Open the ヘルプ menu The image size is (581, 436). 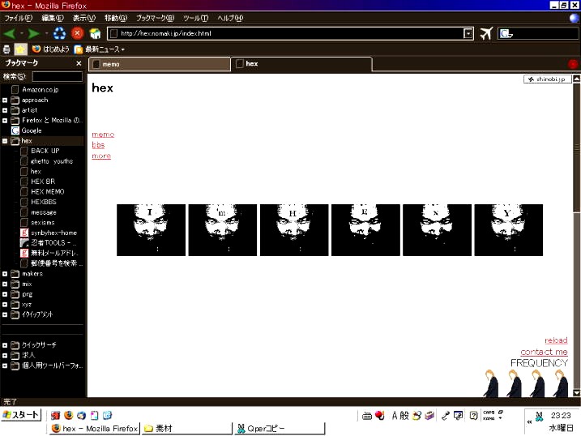[x=230, y=18]
